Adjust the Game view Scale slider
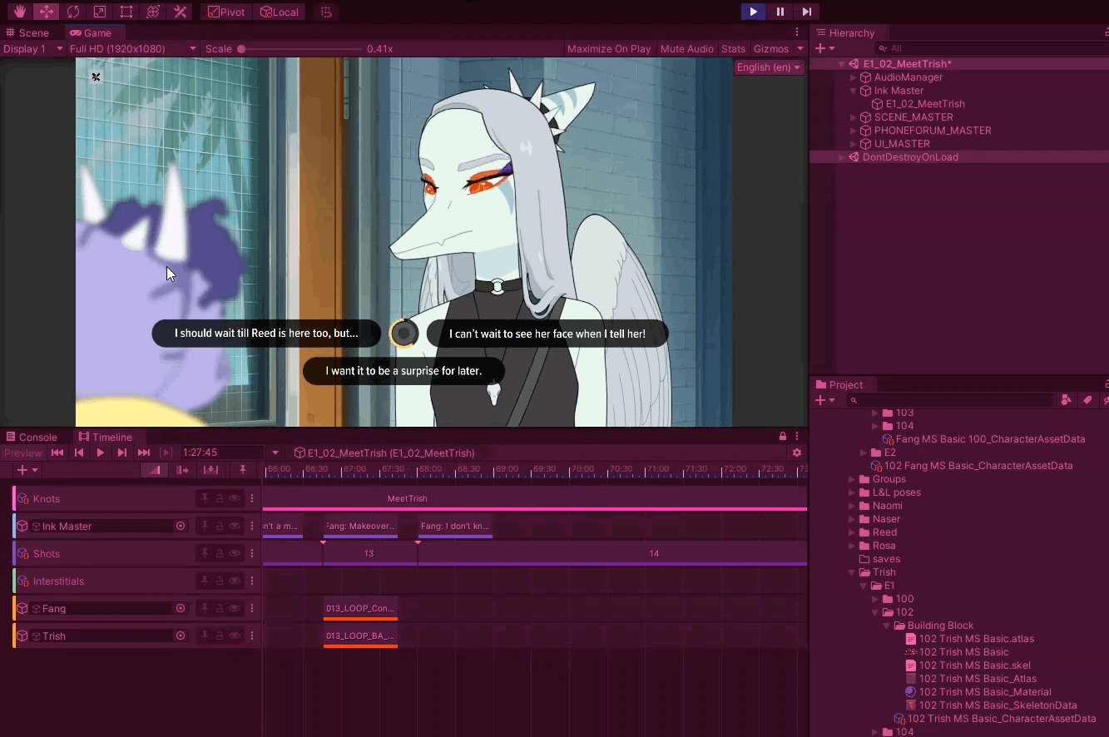Viewport: 1109px width, 737px height. [240, 48]
